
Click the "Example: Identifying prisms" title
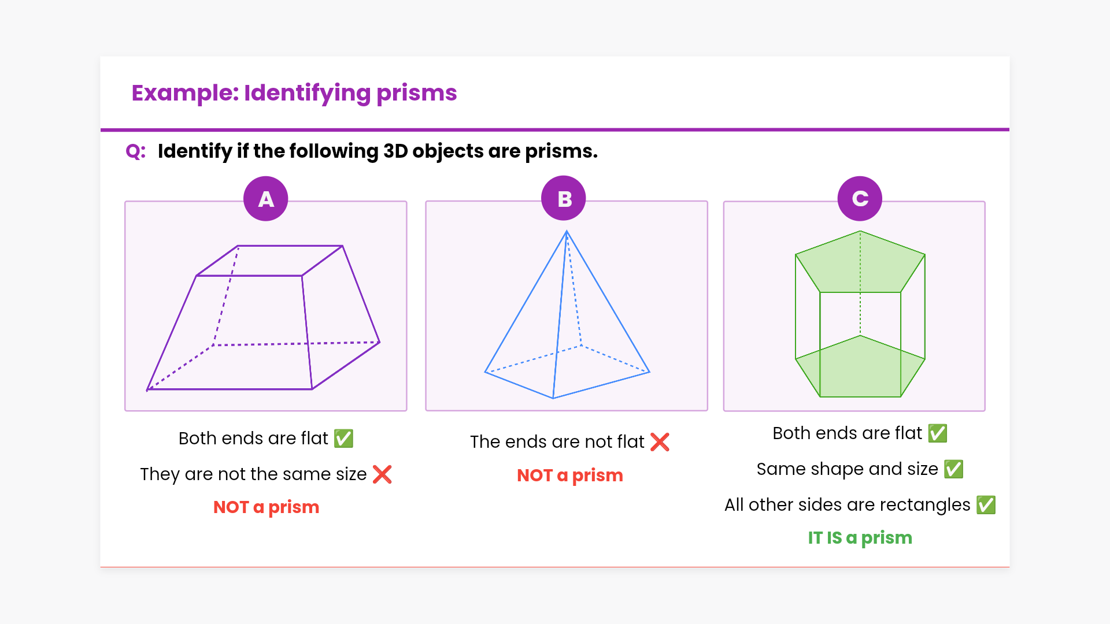(294, 93)
